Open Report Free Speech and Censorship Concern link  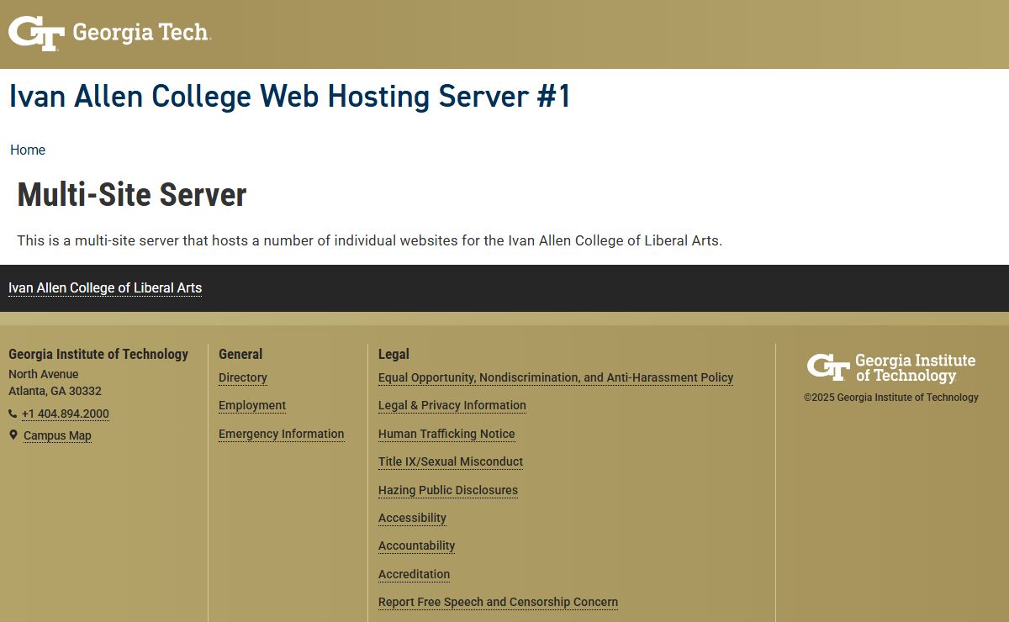(498, 602)
